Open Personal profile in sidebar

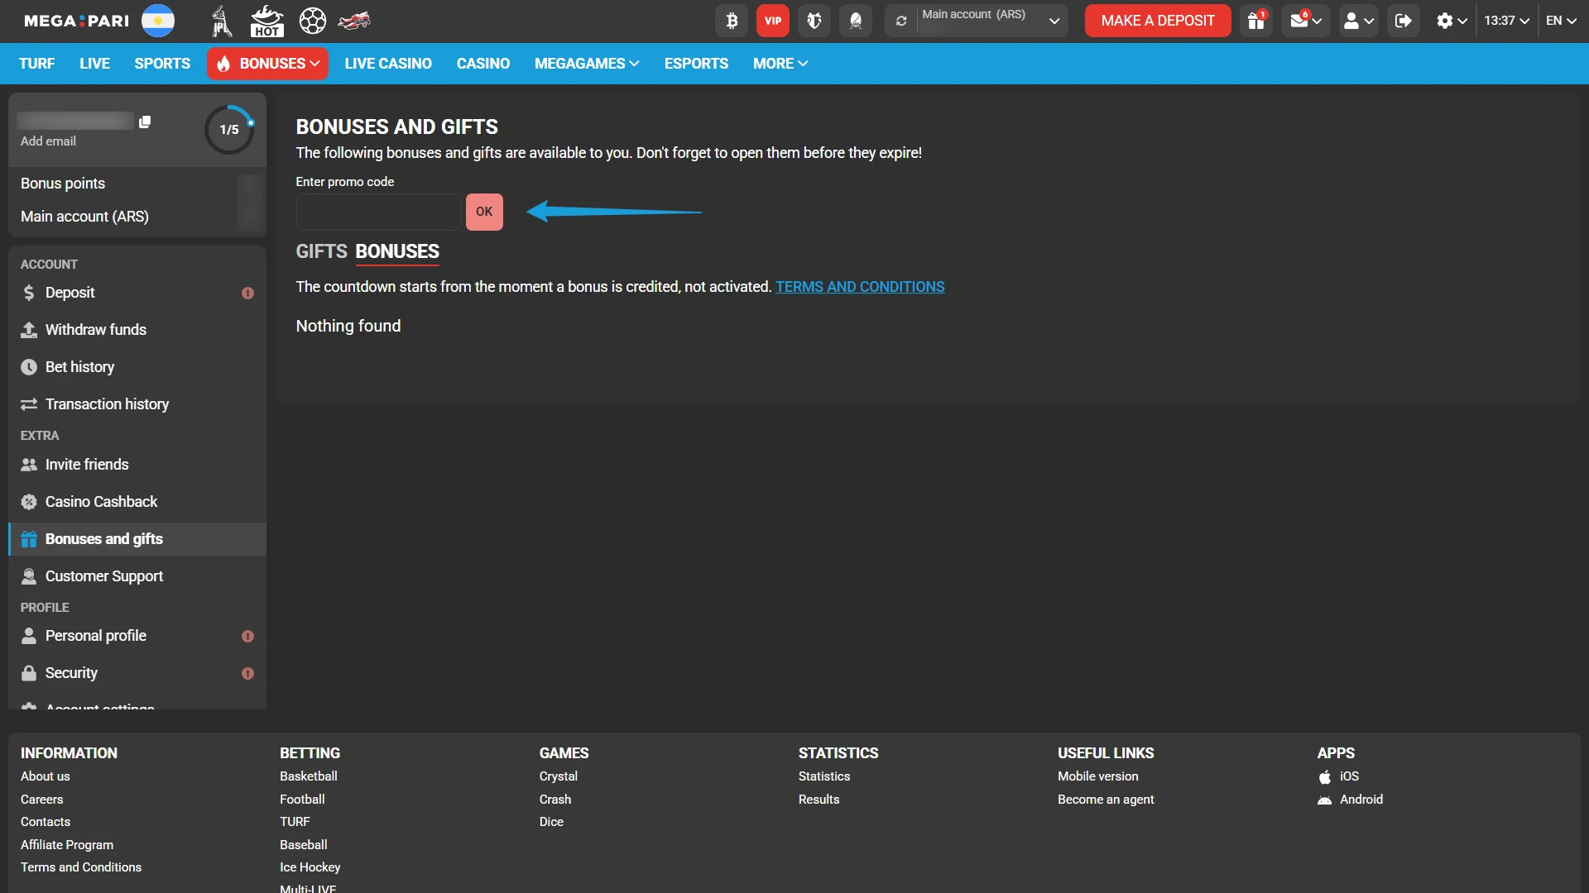pos(137,636)
